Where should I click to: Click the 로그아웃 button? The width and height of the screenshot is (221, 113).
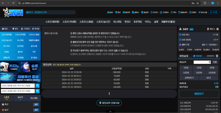pyautogui.click(x=214, y=12)
